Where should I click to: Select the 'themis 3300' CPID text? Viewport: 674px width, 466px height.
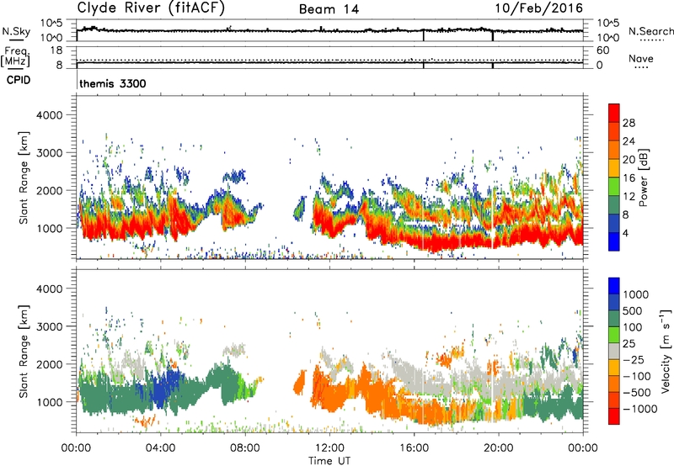pos(113,83)
